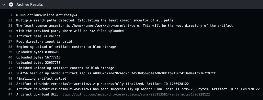Select log line number 34
Image resolution: width=263 pixels, height=100 pixels.
[x=10, y=26]
